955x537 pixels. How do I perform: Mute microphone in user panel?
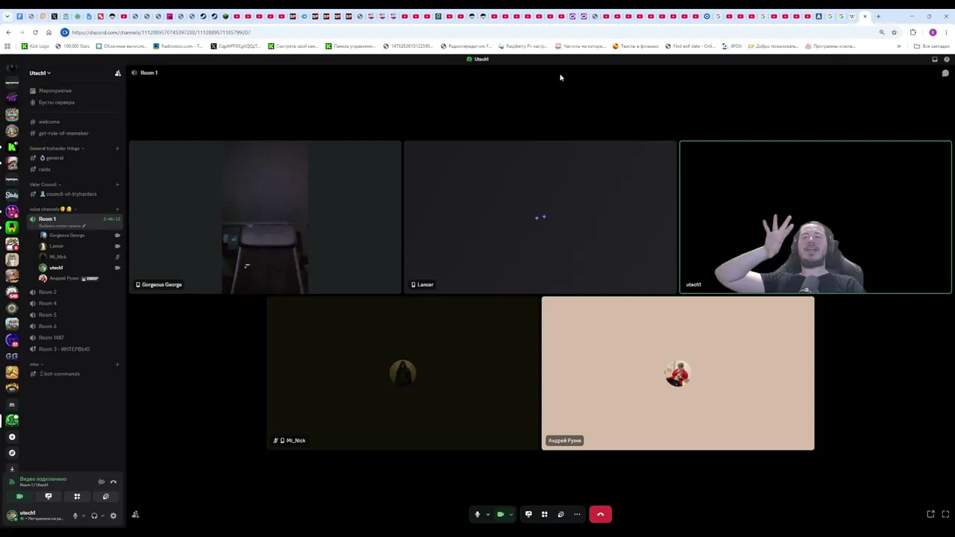point(75,515)
